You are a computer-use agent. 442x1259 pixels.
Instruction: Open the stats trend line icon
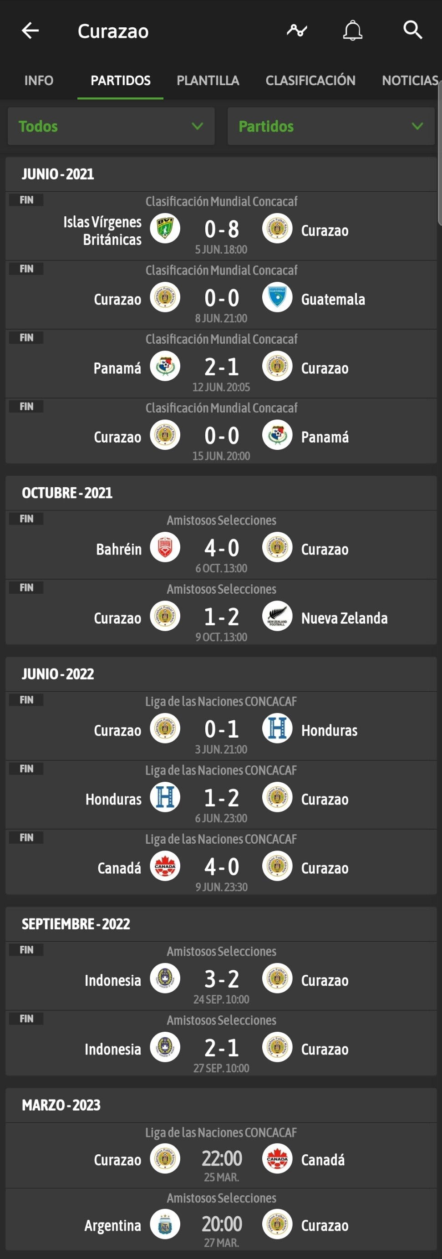click(x=296, y=31)
